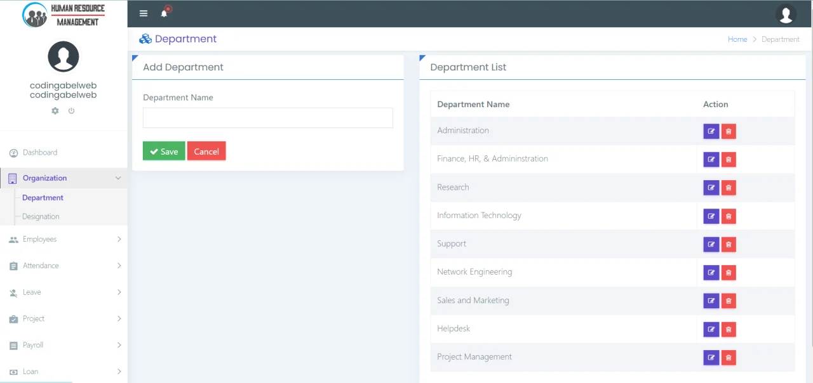
Task: Delete the Information Technology department
Action: click(x=729, y=216)
